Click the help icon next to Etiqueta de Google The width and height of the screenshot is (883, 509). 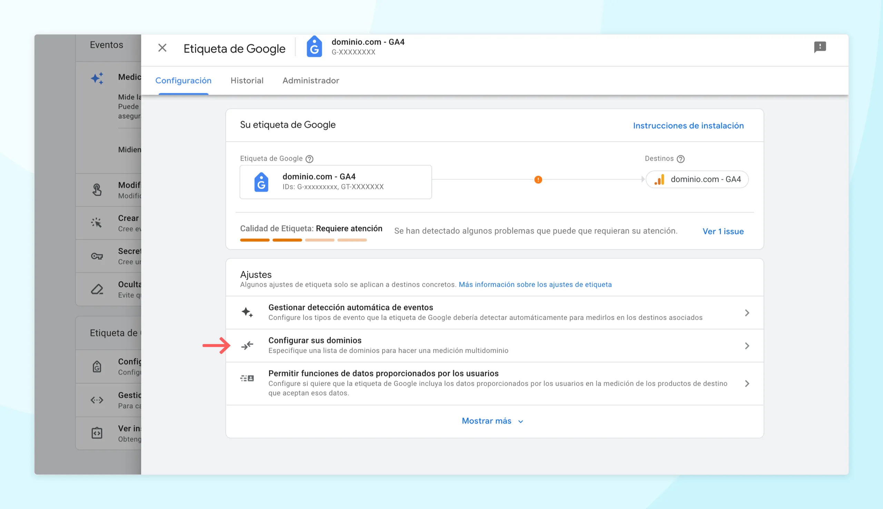tap(309, 159)
